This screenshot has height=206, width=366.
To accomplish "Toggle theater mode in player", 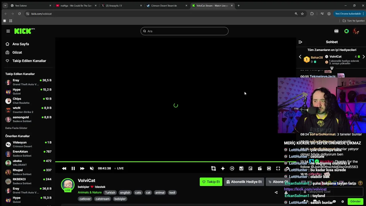I will [269, 169].
